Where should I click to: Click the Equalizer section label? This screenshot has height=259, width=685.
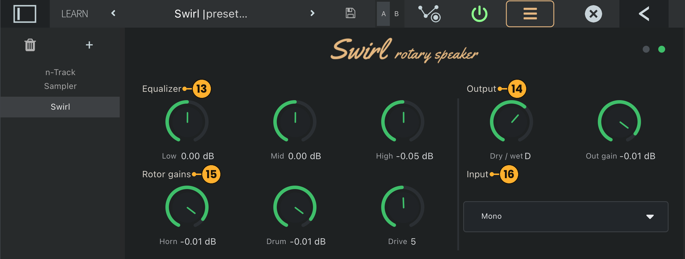pos(162,89)
